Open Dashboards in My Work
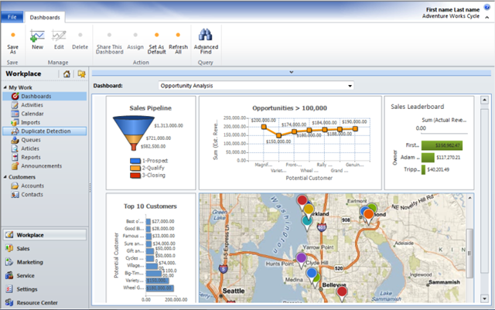The width and height of the screenshot is (495, 310). 45,97
